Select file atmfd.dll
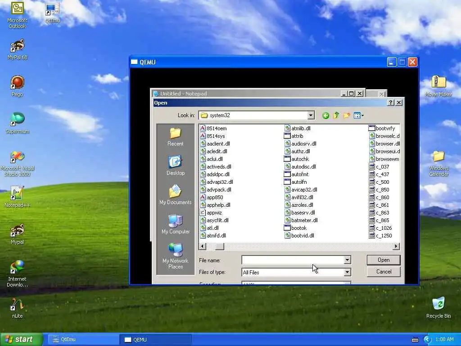Screen dimensions: 461x346 click(x=213, y=235)
